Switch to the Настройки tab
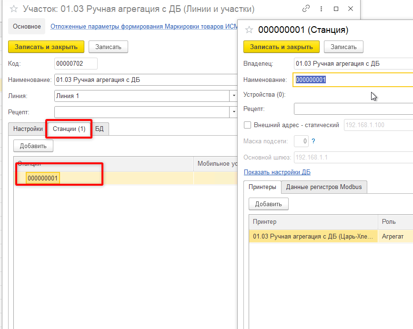 pyautogui.click(x=28, y=129)
